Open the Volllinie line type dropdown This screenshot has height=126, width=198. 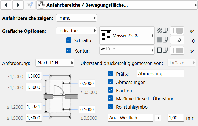(127, 50)
